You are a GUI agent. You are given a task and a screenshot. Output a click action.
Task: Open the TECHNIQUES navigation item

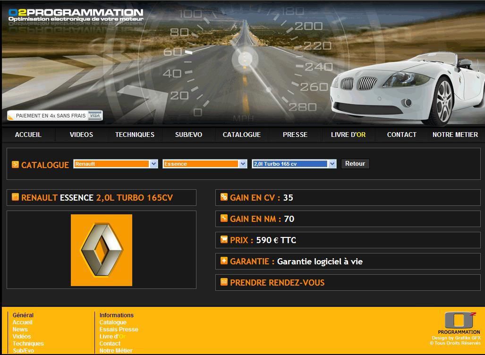pos(135,135)
